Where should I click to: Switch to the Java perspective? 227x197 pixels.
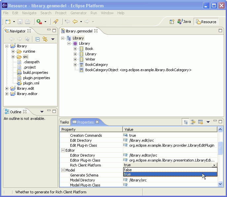[184, 22]
